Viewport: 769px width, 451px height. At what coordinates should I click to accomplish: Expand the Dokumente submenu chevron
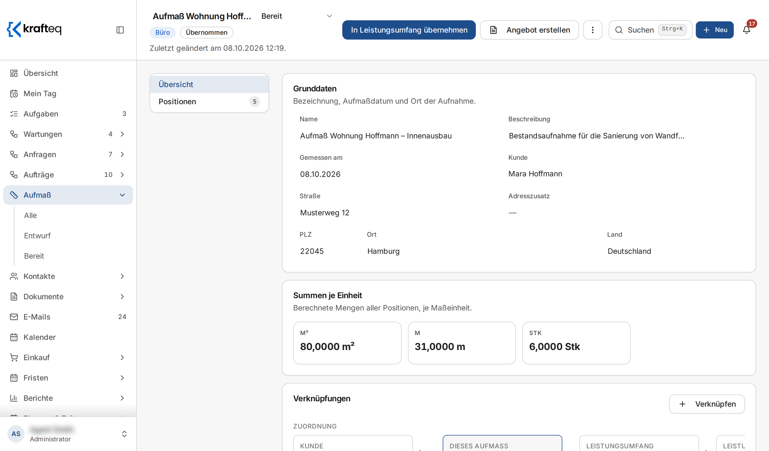pos(122,296)
